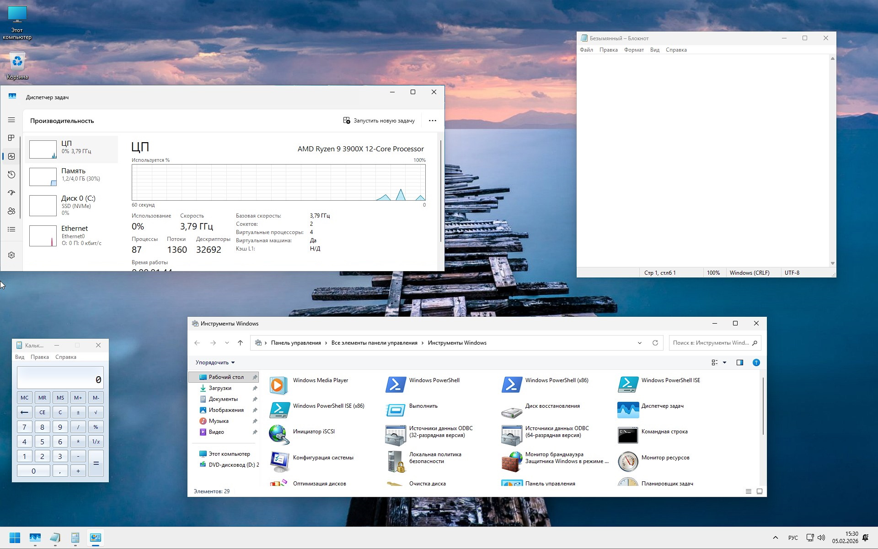The image size is (878, 549).
Task: Open Startup apps icon in Task Manager sidebar
Action: tap(11, 192)
